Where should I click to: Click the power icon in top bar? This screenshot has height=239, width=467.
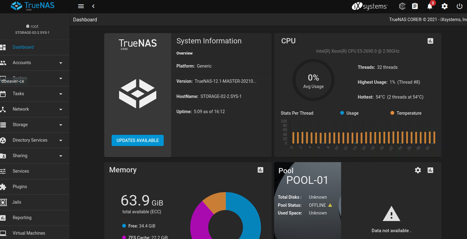[460, 6]
